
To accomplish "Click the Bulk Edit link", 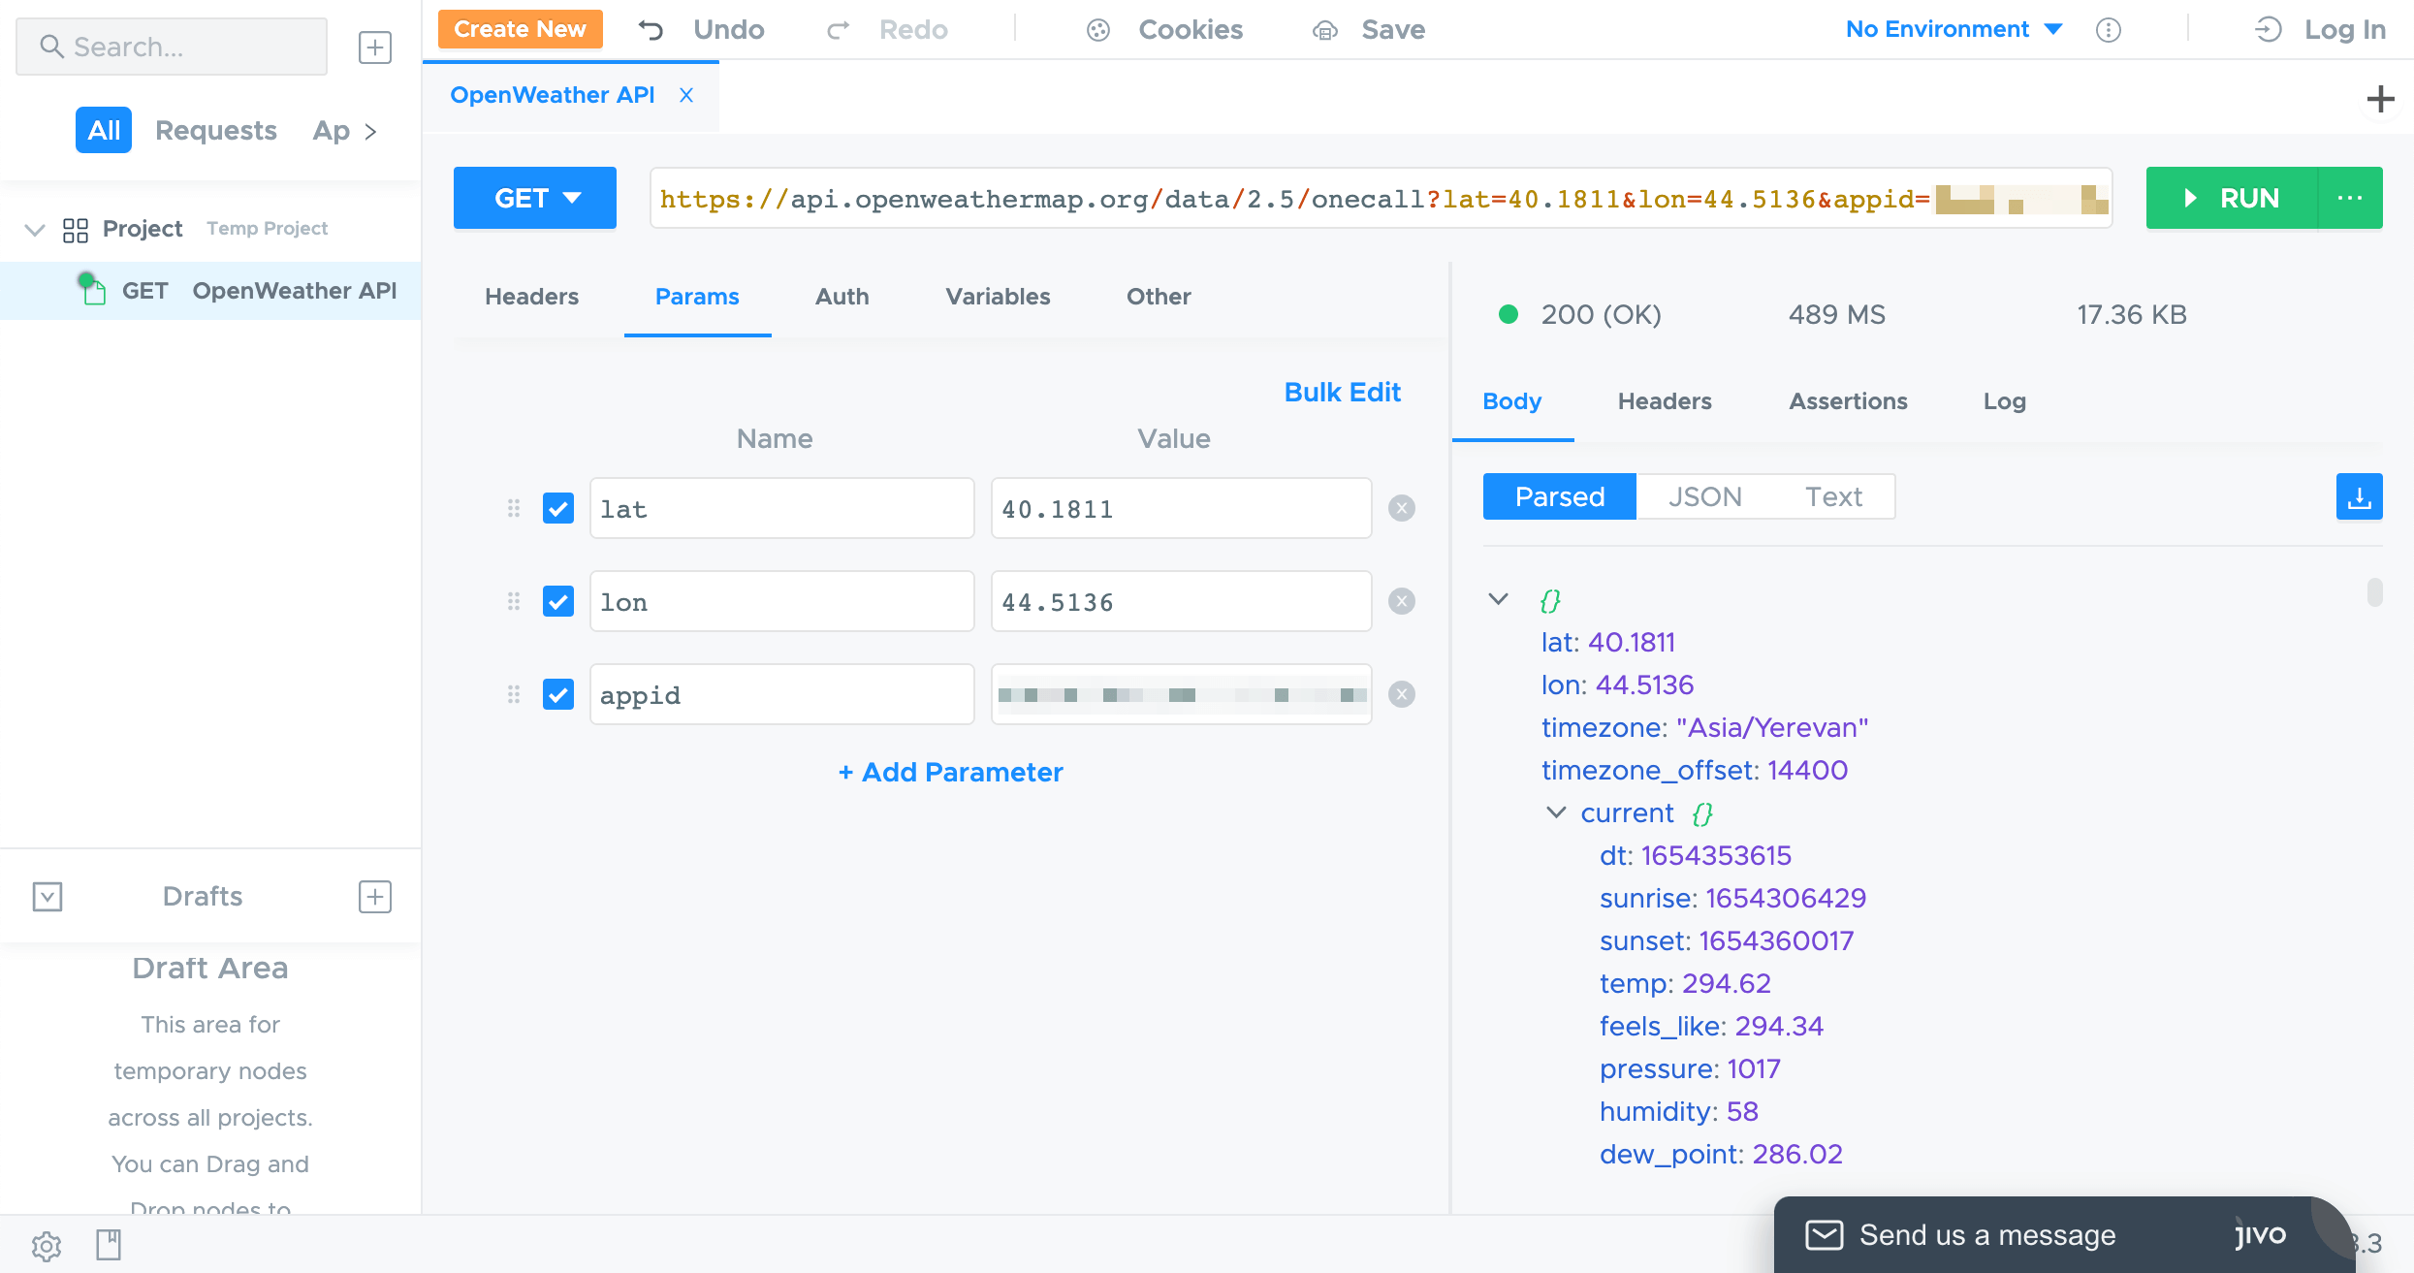I will [1343, 392].
